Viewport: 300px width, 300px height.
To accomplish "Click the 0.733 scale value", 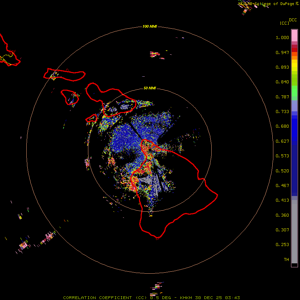I will tap(282, 112).
